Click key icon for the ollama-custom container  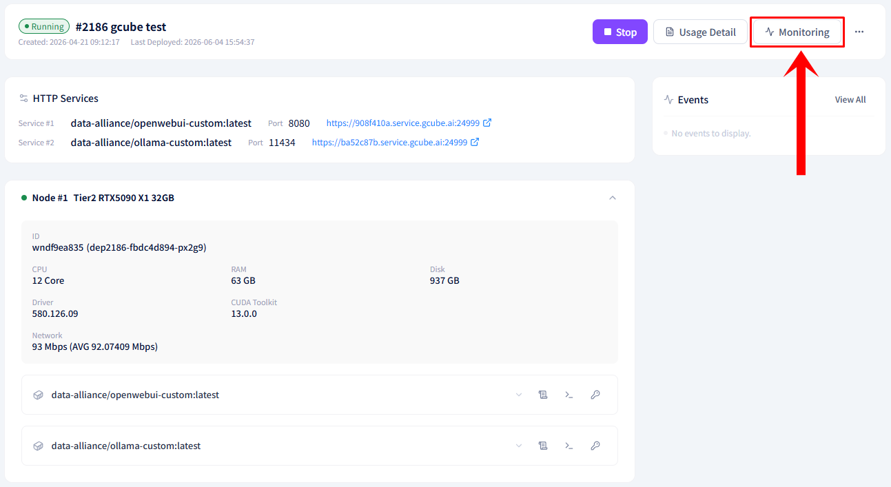click(595, 446)
